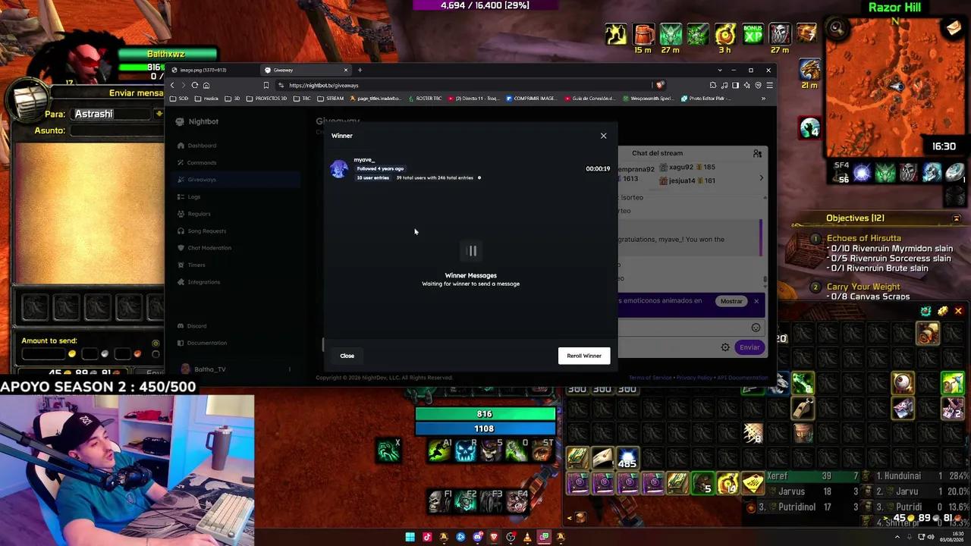Click the Asunto subject field
The image size is (971, 546).
click(x=118, y=130)
